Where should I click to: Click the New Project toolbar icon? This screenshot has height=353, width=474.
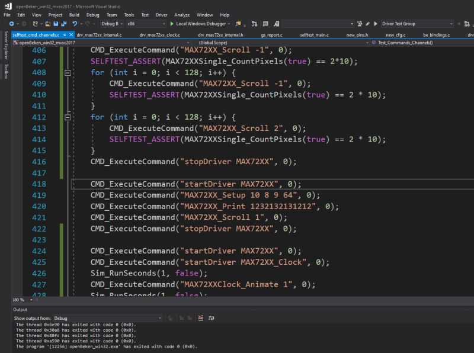click(34, 24)
